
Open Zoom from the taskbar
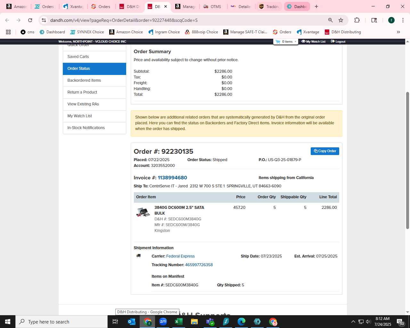[163, 322]
